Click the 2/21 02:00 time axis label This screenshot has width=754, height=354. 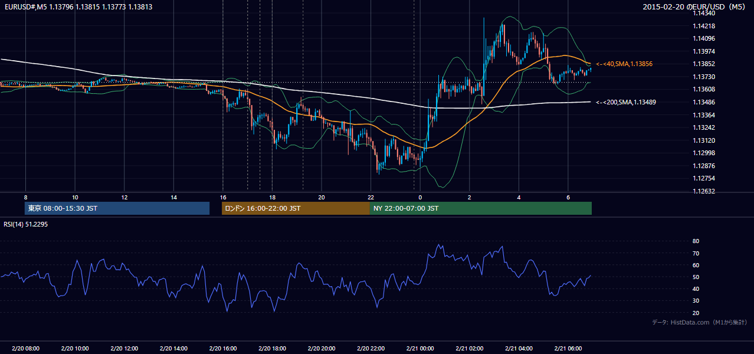(x=469, y=349)
